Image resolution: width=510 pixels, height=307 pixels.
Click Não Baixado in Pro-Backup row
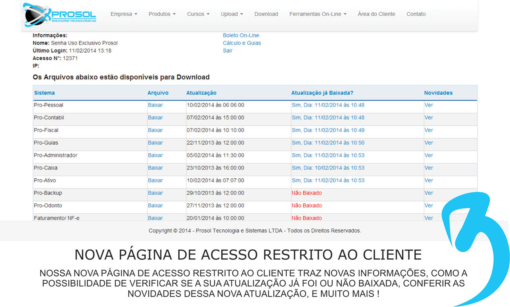[306, 193]
